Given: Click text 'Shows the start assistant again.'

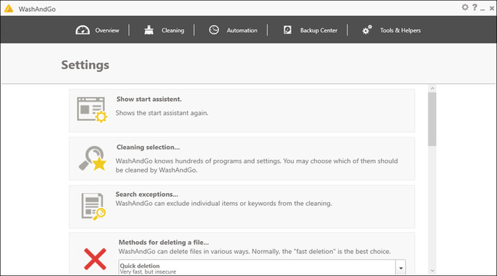Looking at the screenshot, I should (x=162, y=113).
